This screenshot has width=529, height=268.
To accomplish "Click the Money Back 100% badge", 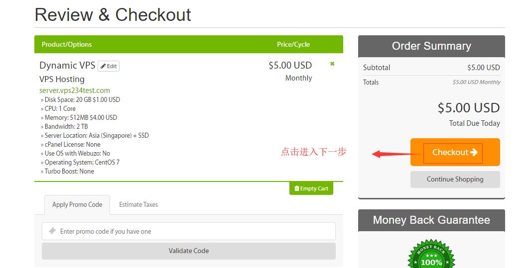I will tap(431, 254).
